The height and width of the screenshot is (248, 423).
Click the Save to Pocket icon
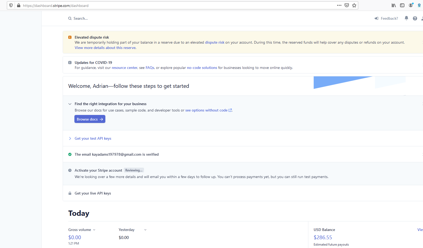click(x=347, y=5)
